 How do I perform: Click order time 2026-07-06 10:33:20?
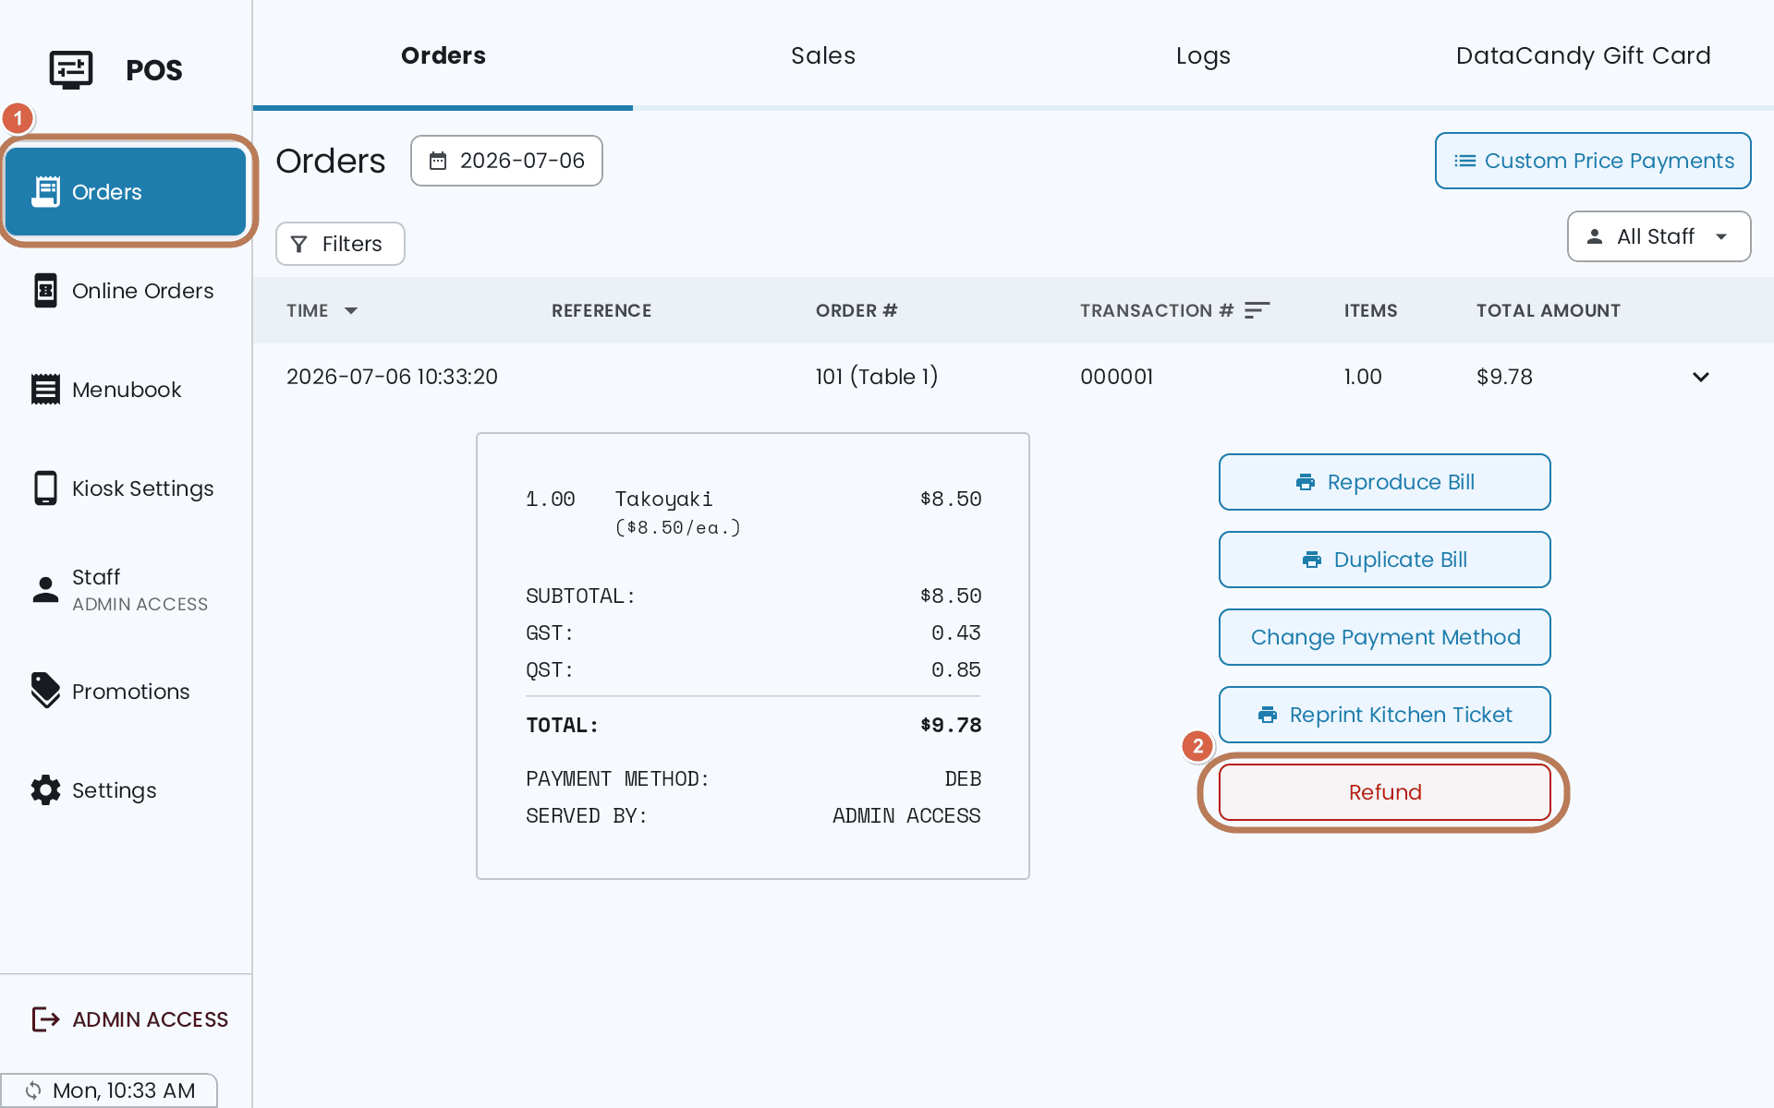pos(392,377)
